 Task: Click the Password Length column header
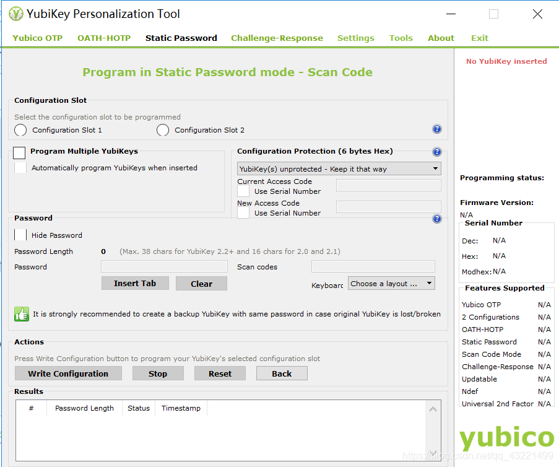tap(84, 408)
